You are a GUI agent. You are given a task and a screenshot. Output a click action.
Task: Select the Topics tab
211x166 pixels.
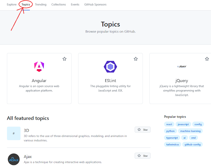(26, 5)
